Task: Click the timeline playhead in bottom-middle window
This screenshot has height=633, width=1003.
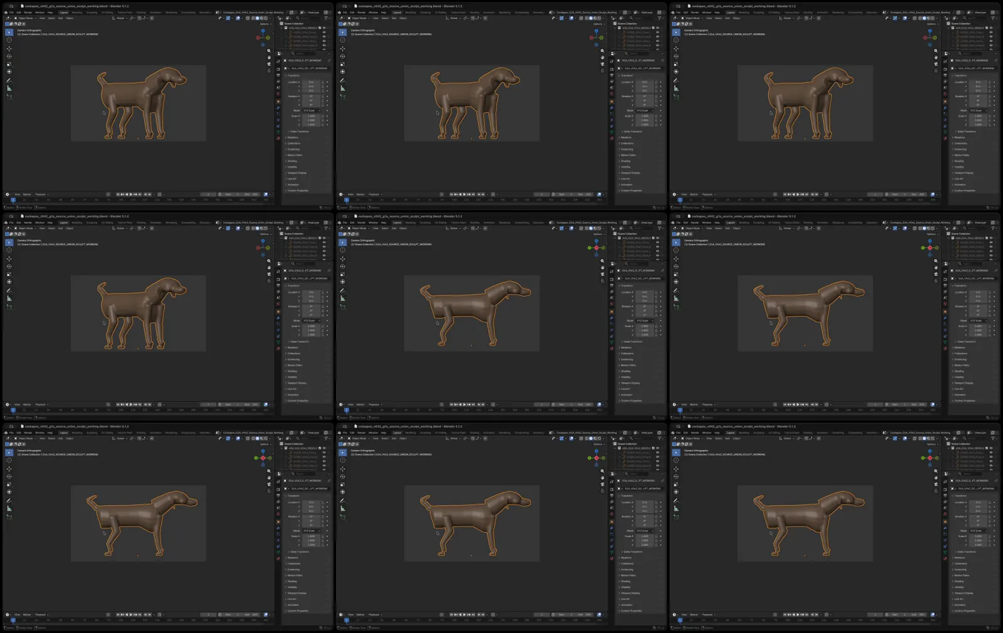Action: point(347,620)
